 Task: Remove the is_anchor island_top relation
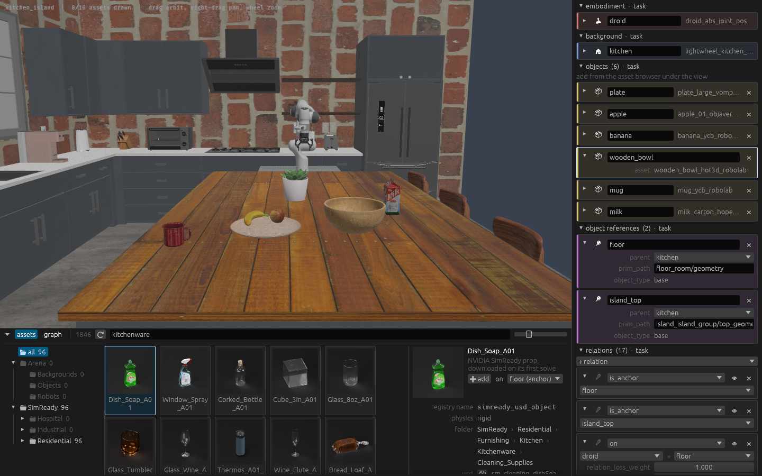[749, 411]
